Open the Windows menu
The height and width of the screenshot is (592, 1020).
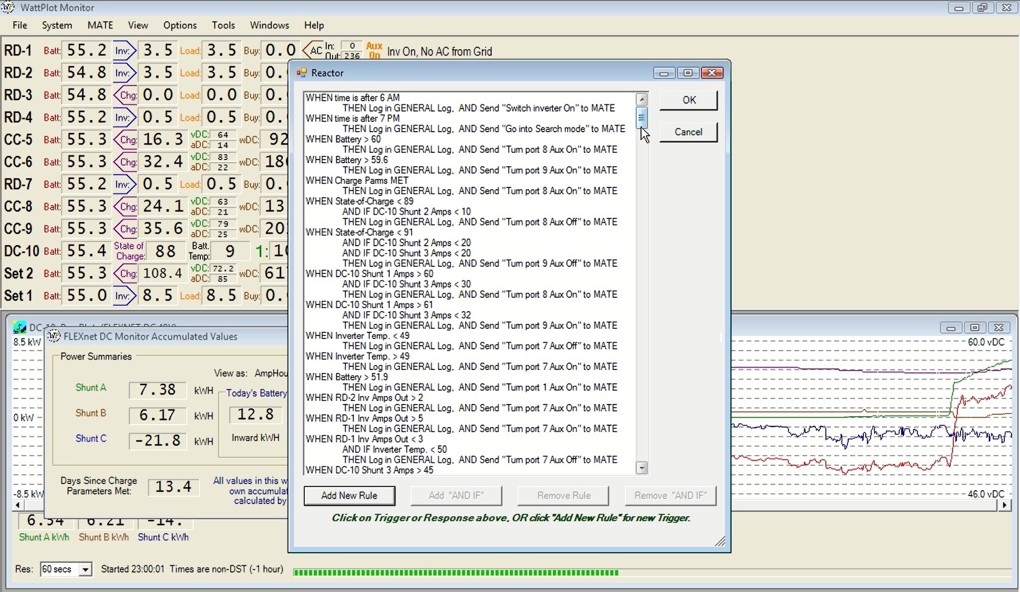point(270,25)
